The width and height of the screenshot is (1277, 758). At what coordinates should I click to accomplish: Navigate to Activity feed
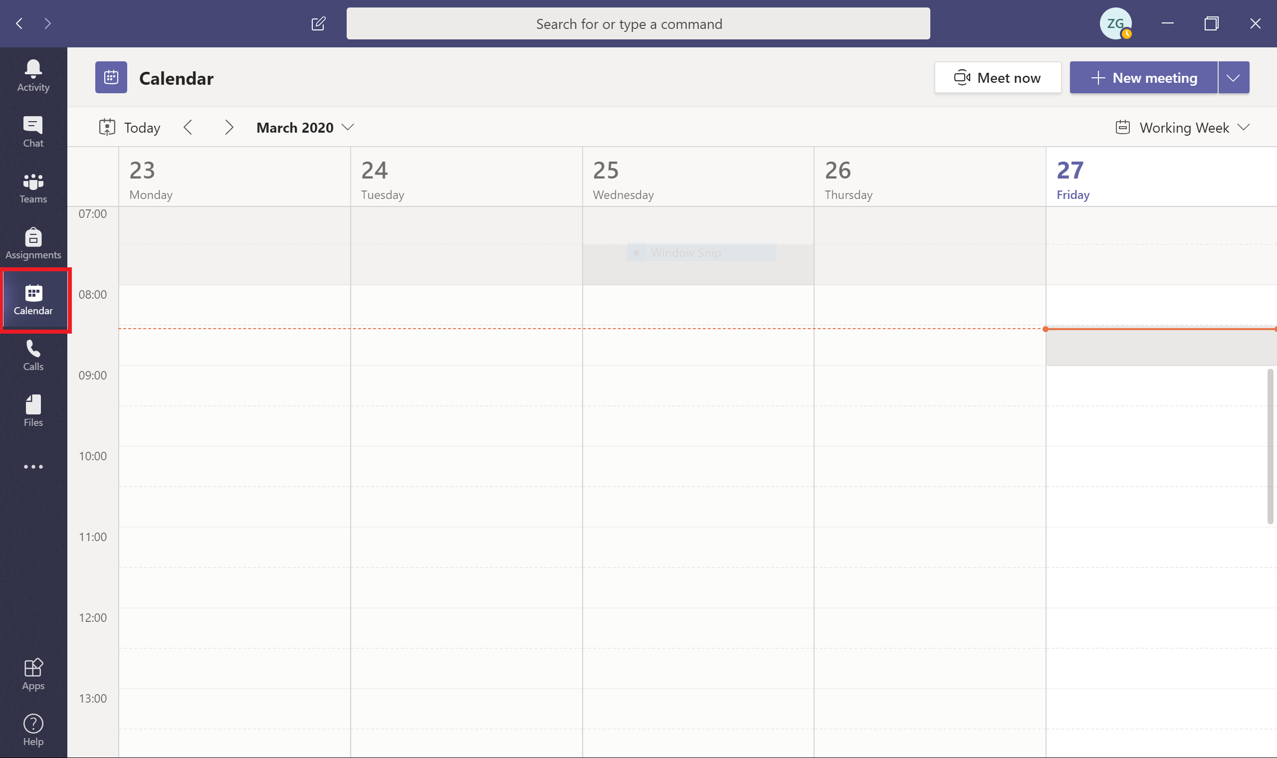tap(33, 75)
